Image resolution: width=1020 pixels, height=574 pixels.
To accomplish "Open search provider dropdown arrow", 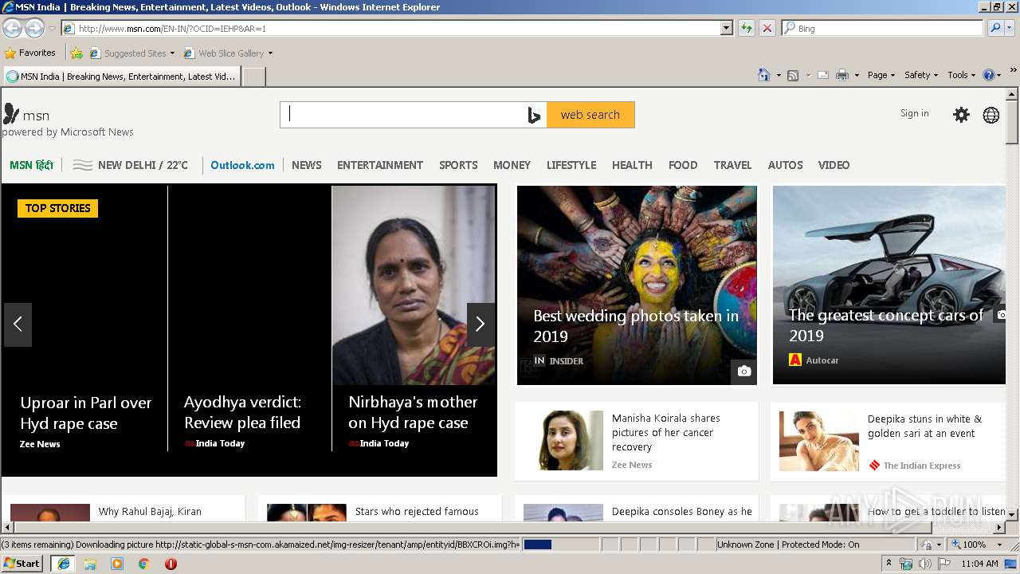I will (x=1010, y=28).
